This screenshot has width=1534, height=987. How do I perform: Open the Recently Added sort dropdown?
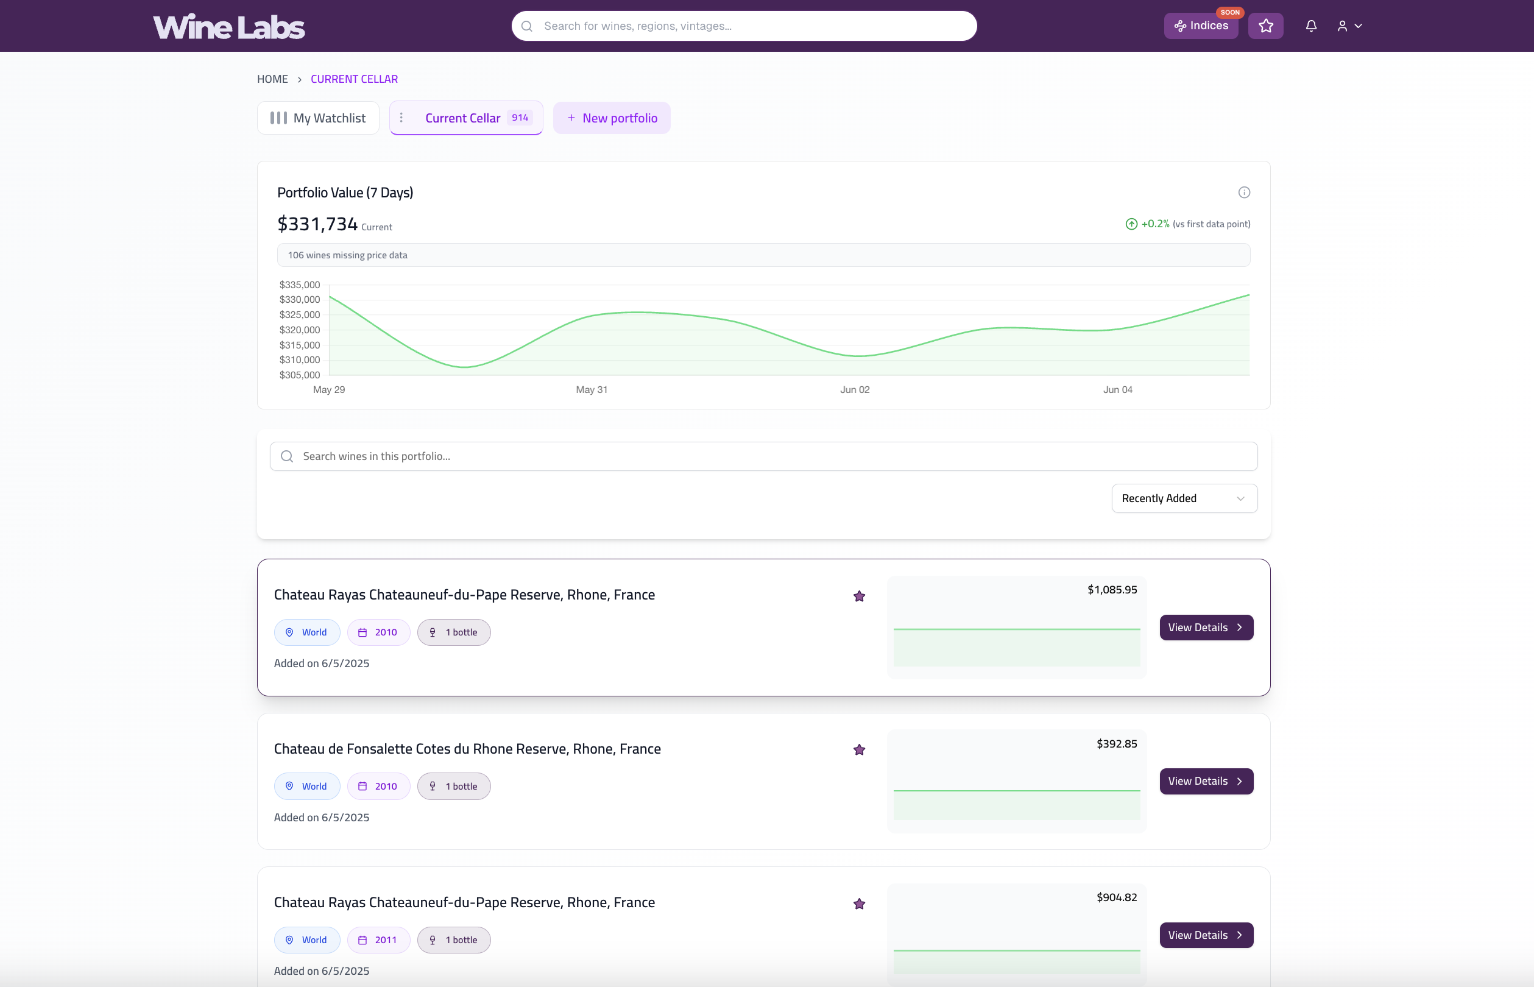[1184, 498]
